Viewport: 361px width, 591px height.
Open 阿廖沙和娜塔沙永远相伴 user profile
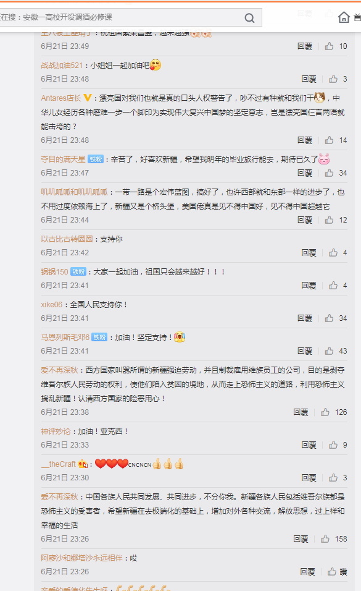tap(81, 558)
